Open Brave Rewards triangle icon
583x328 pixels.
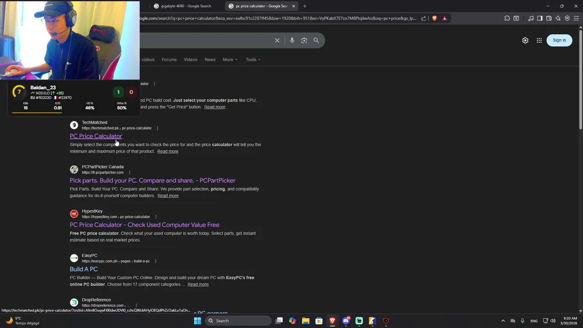tap(445, 18)
